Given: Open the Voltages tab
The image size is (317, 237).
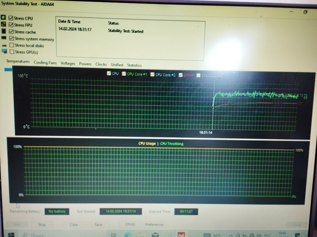Looking at the screenshot, I should click(68, 63).
